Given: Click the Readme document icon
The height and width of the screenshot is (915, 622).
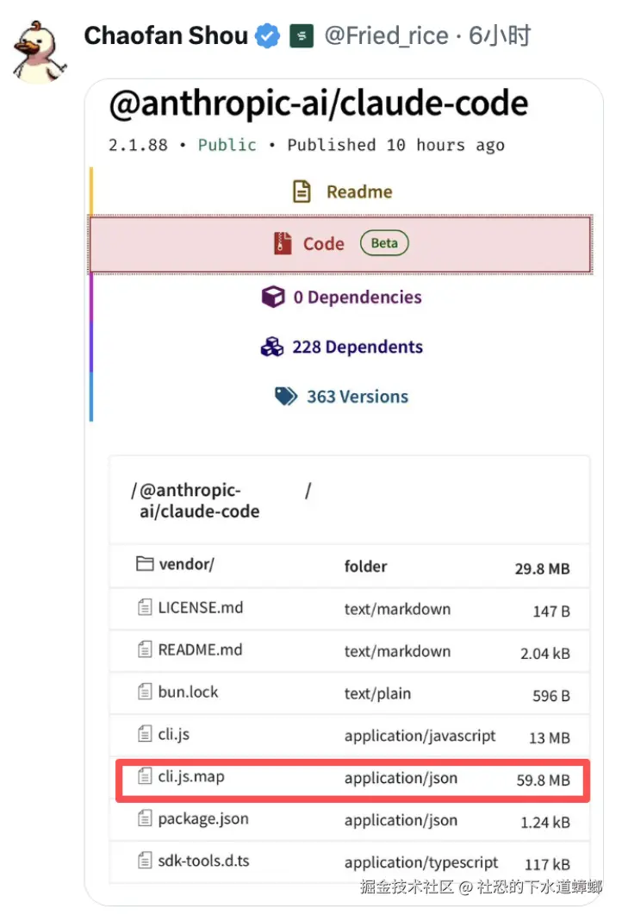Looking at the screenshot, I should (x=302, y=192).
